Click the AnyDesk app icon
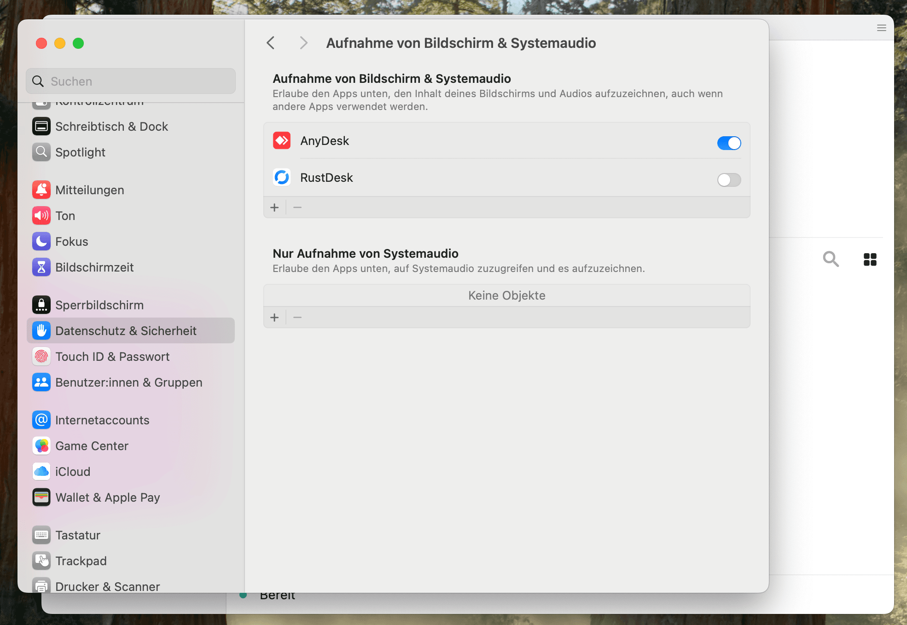 pyautogui.click(x=282, y=140)
